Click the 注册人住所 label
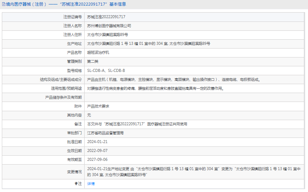 point(72,35)
